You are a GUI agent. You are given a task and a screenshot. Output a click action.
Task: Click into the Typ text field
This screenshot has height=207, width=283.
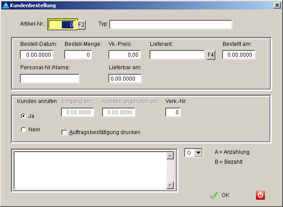(x=171, y=24)
